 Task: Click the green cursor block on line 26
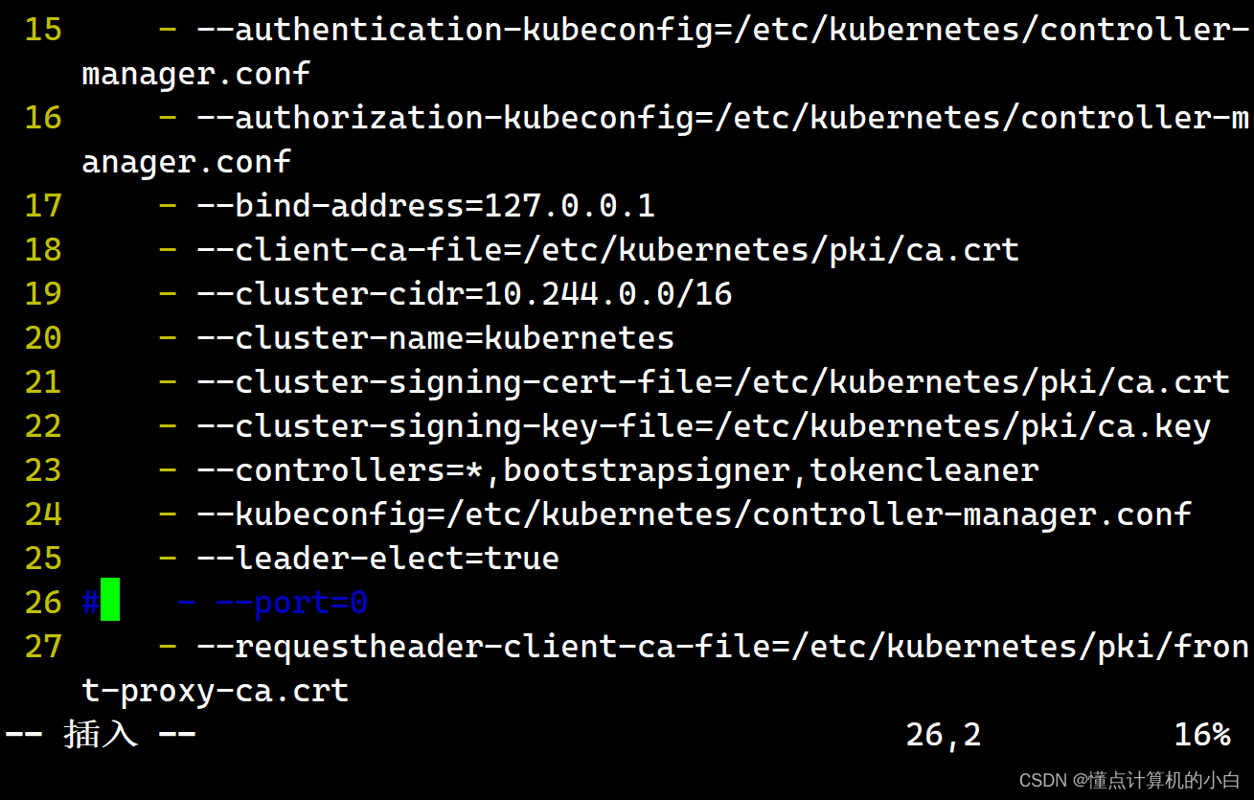(x=110, y=600)
